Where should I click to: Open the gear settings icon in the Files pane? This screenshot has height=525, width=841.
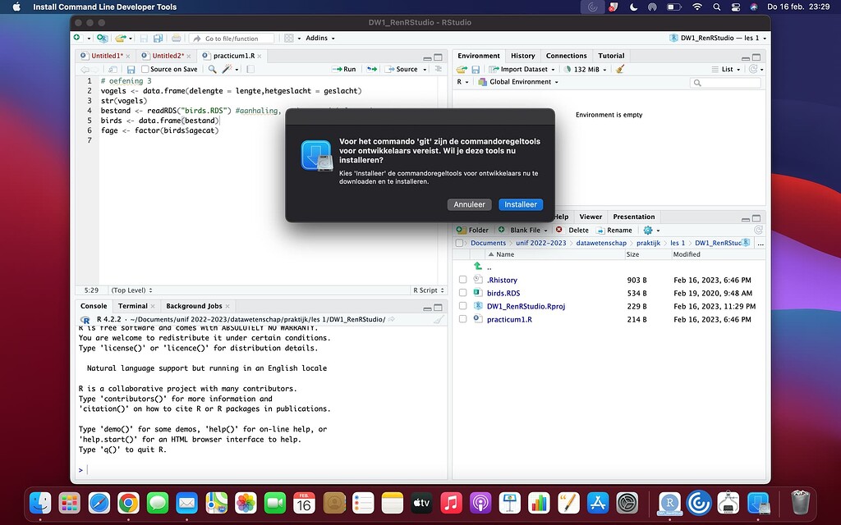click(647, 230)
